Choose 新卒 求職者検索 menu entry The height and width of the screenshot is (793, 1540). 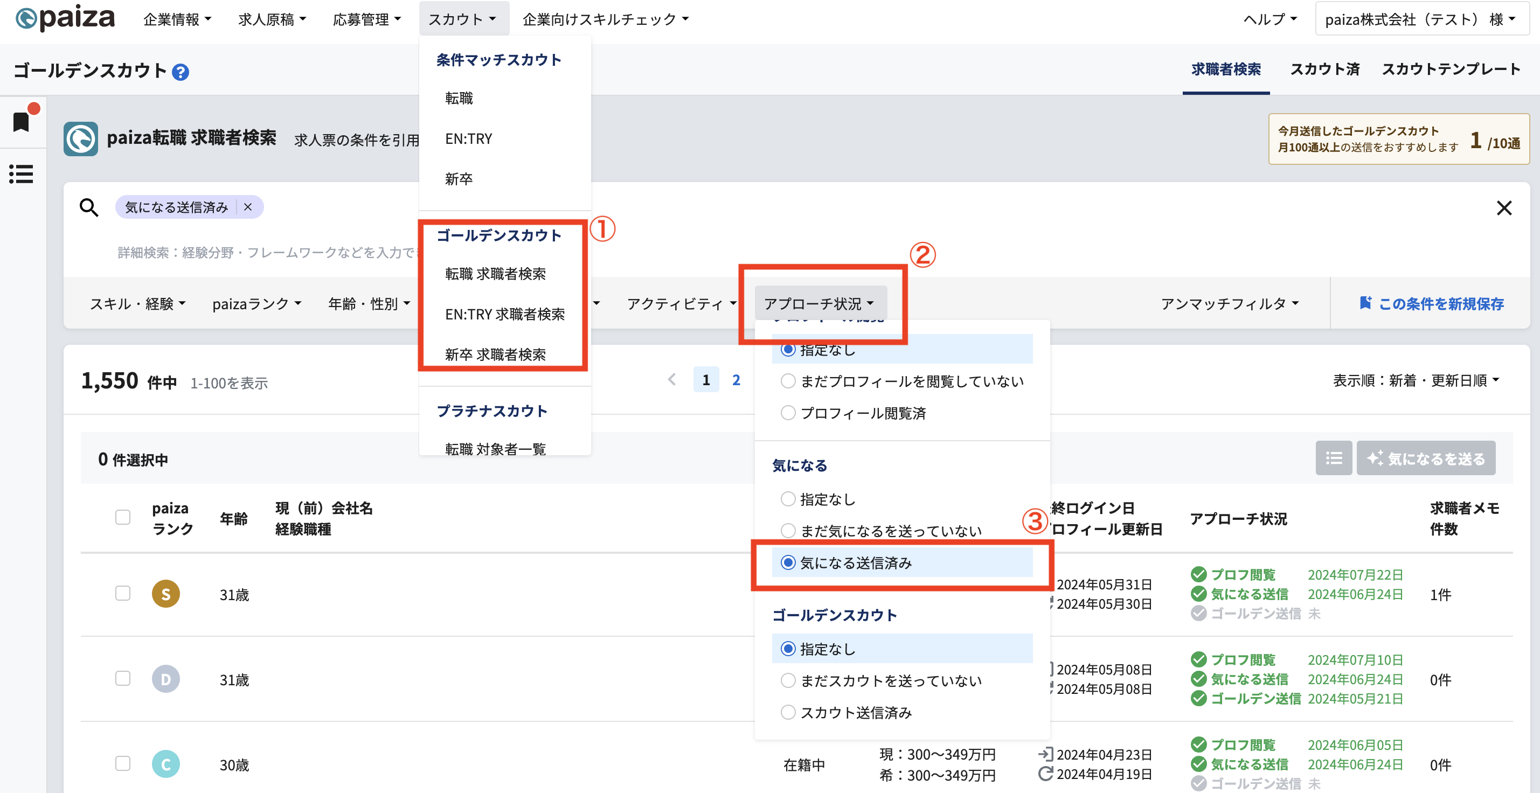495,354
